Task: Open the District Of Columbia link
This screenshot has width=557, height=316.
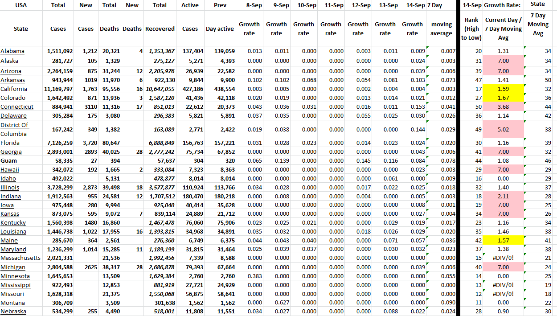Action: pyautogui.click(x=14, y=129)
